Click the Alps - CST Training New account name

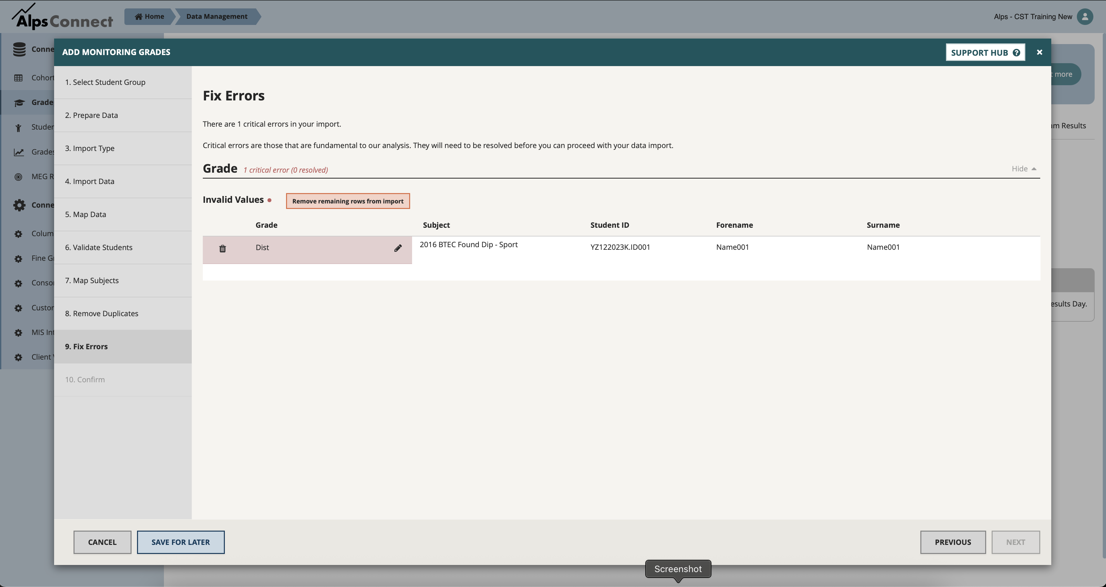point(1032,16)
